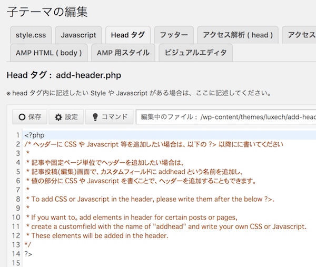316x267 pixels.
Task: Click the コマンド button label
Action: 115,117
